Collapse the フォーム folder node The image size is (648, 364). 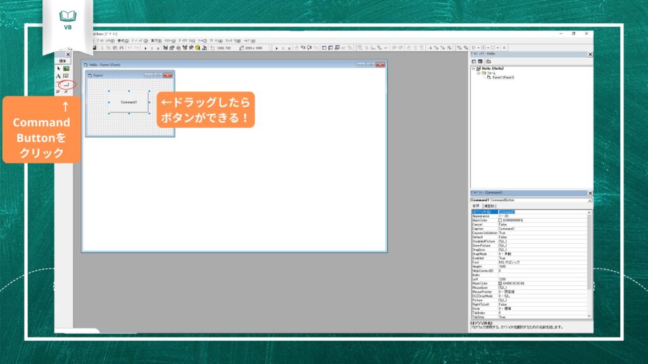point(478,73)
